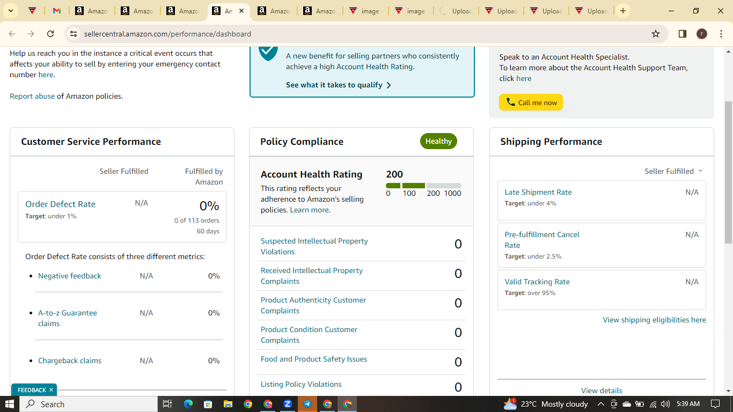
Task: Open the Chargeback claims link
Action: [70, 360]
